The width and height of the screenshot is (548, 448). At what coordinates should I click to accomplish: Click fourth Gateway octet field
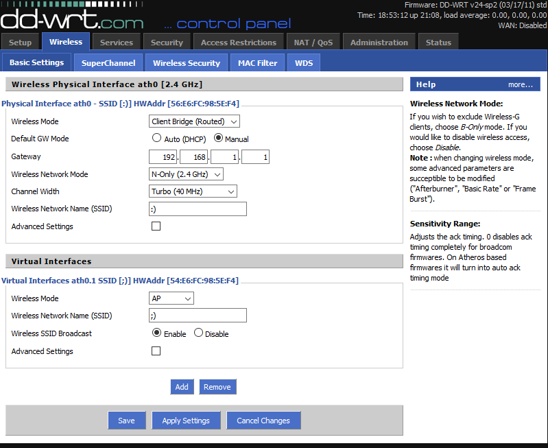click(x=255, y=157)
